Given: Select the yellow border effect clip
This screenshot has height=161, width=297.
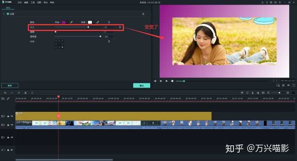Looking at the screenshot, I should pyautogui.click(x=113, y=116).
